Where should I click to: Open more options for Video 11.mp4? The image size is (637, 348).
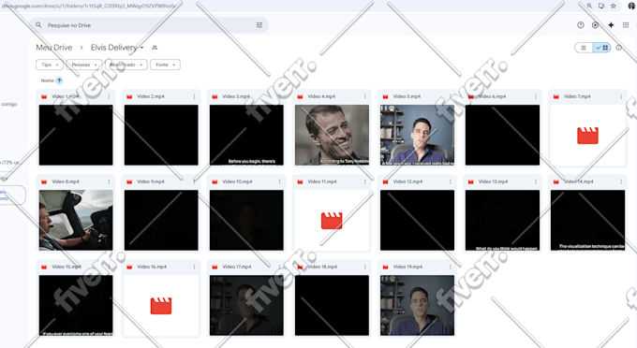coord(364,181)
